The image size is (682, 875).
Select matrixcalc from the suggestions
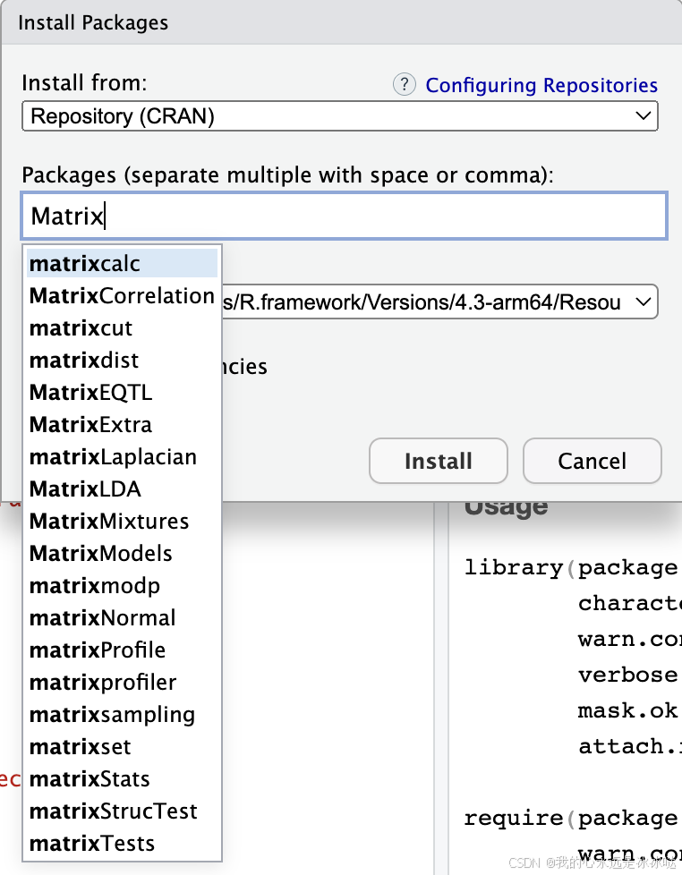pos(123,263)
